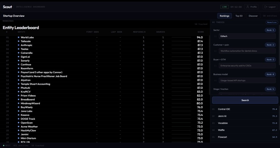Click the blue dot beside Acme Weather
This screenshot has width=280, height=148.
point(18,127)
